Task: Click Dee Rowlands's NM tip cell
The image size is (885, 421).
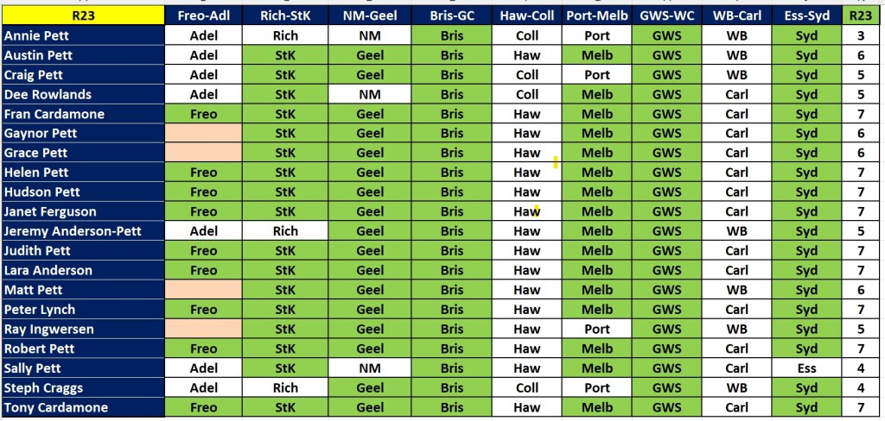Action: (x=370, y=95)
